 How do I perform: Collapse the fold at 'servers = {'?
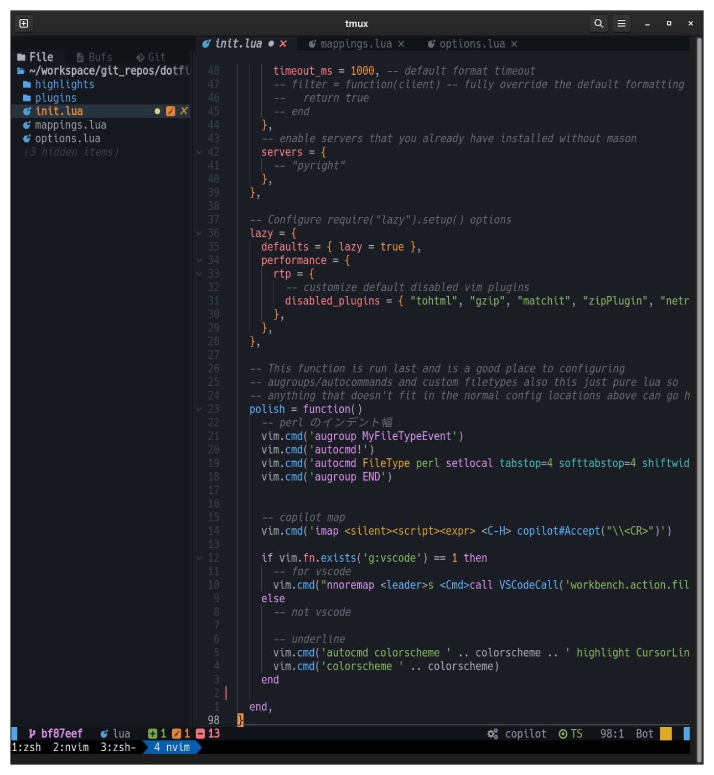pos(199,152)
